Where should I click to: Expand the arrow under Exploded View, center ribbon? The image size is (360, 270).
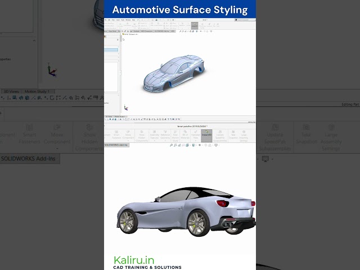[196, 141]
